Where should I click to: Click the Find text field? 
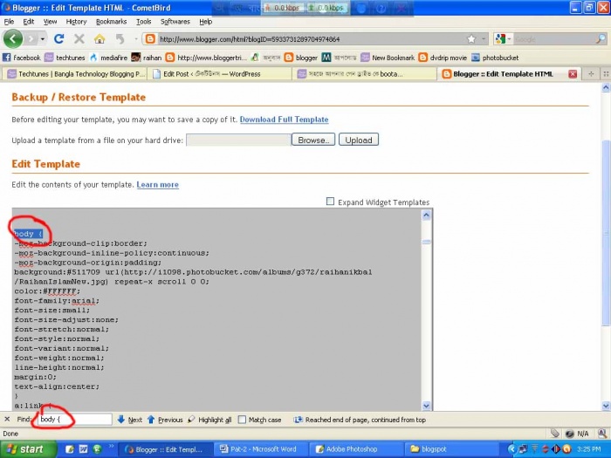click(75, 420)
